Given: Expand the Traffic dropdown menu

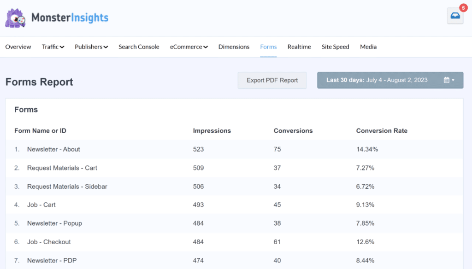Looking at the screenshot, I should [x=53, y=47].
